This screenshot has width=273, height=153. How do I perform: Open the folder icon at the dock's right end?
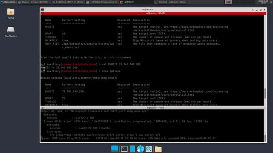click(158, 149)
